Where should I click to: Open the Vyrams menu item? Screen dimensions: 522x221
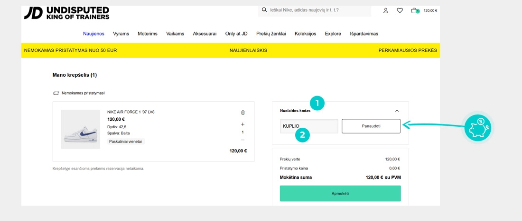[x=121, y=34]
